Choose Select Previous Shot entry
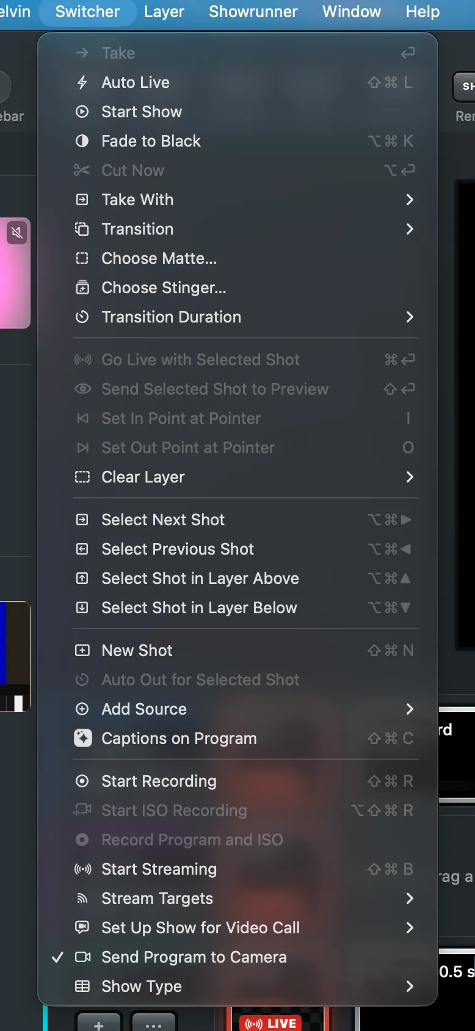The height and width of the screenshot is (1031, 475). tap(237, 549)
